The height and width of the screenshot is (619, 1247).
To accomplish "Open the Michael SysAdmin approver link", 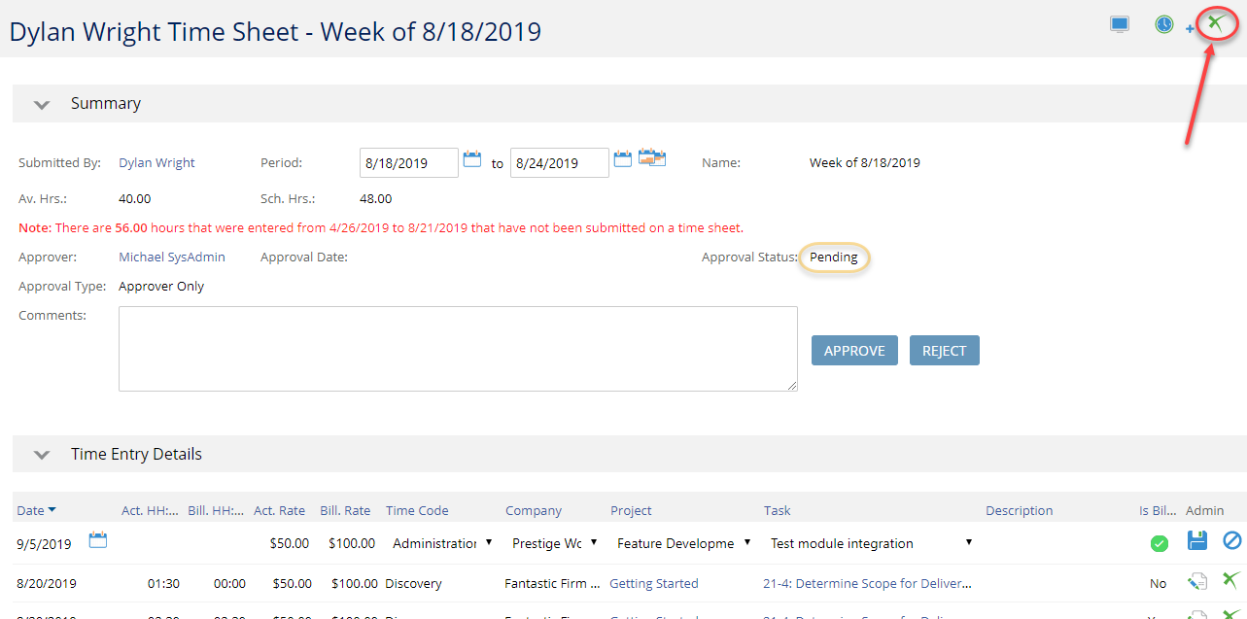I will coord(172,257).
